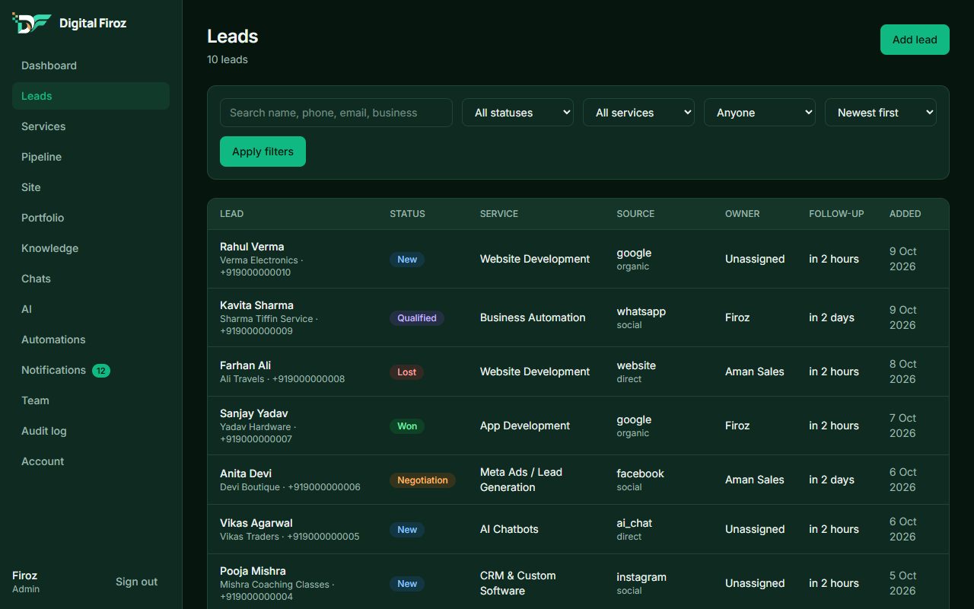Click the Negotiation status badge
Image resolution: width=974 pixels, height=609 pixels.
(x=422, y=480)
